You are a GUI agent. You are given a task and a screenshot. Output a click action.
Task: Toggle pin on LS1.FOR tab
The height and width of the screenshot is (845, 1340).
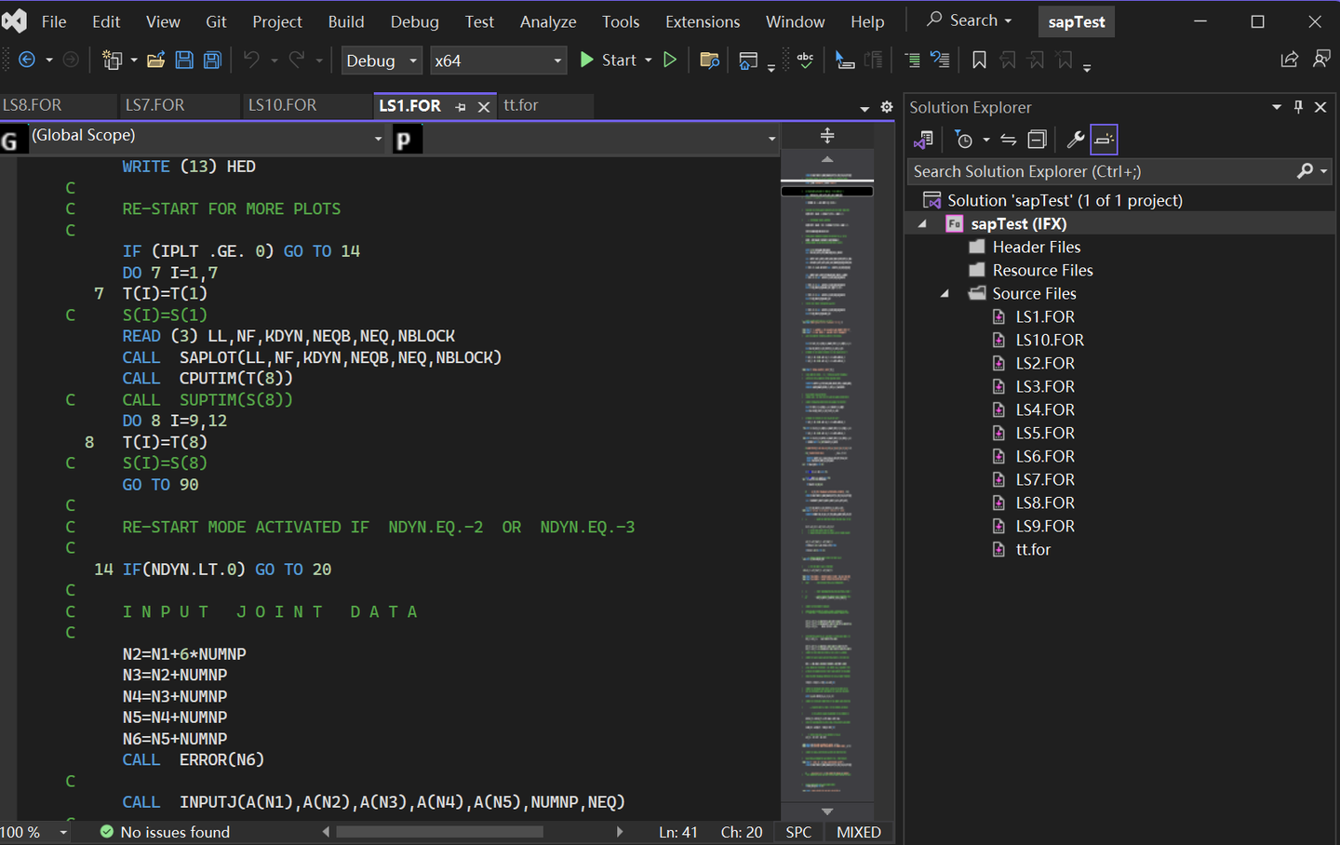pos(461,107)
